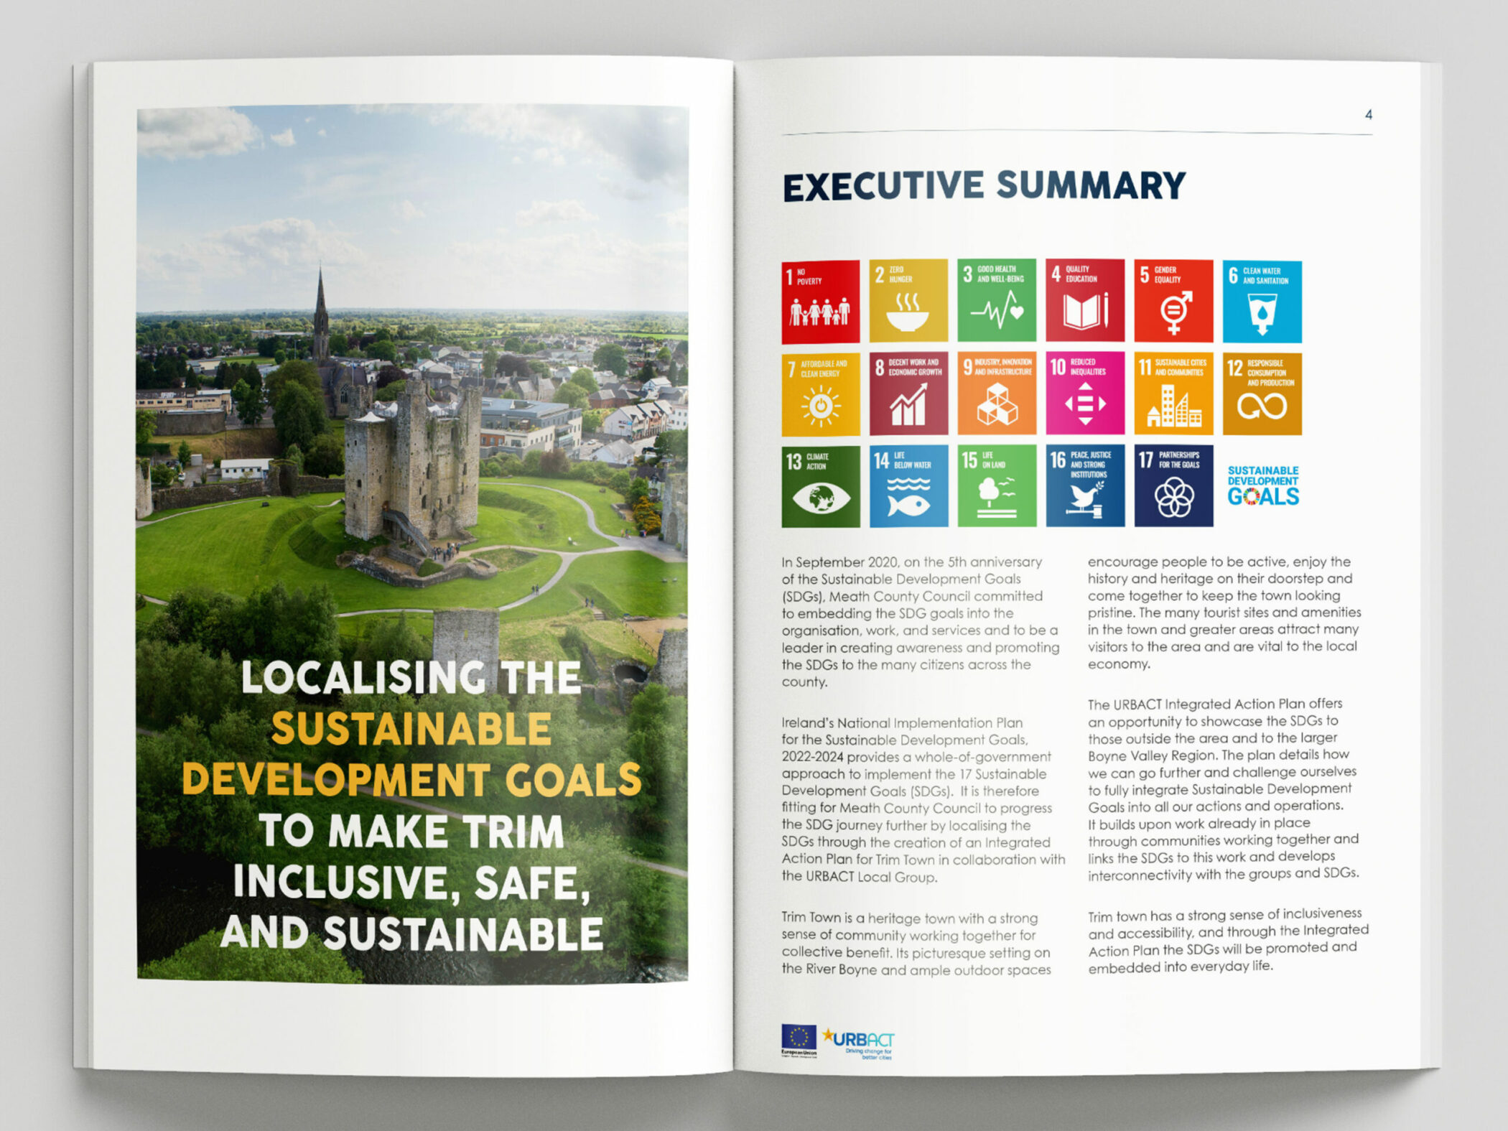
Task: Click the Sustainable Development Goals logo
Action: (x=1262, y=486)
